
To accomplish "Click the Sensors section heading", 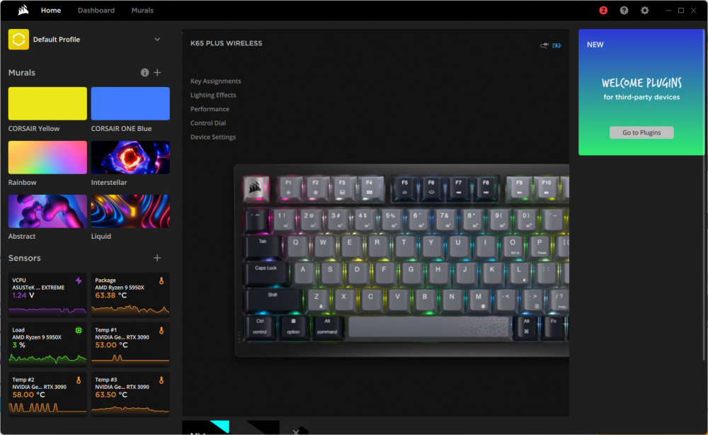I will click(x=24, y=258).
